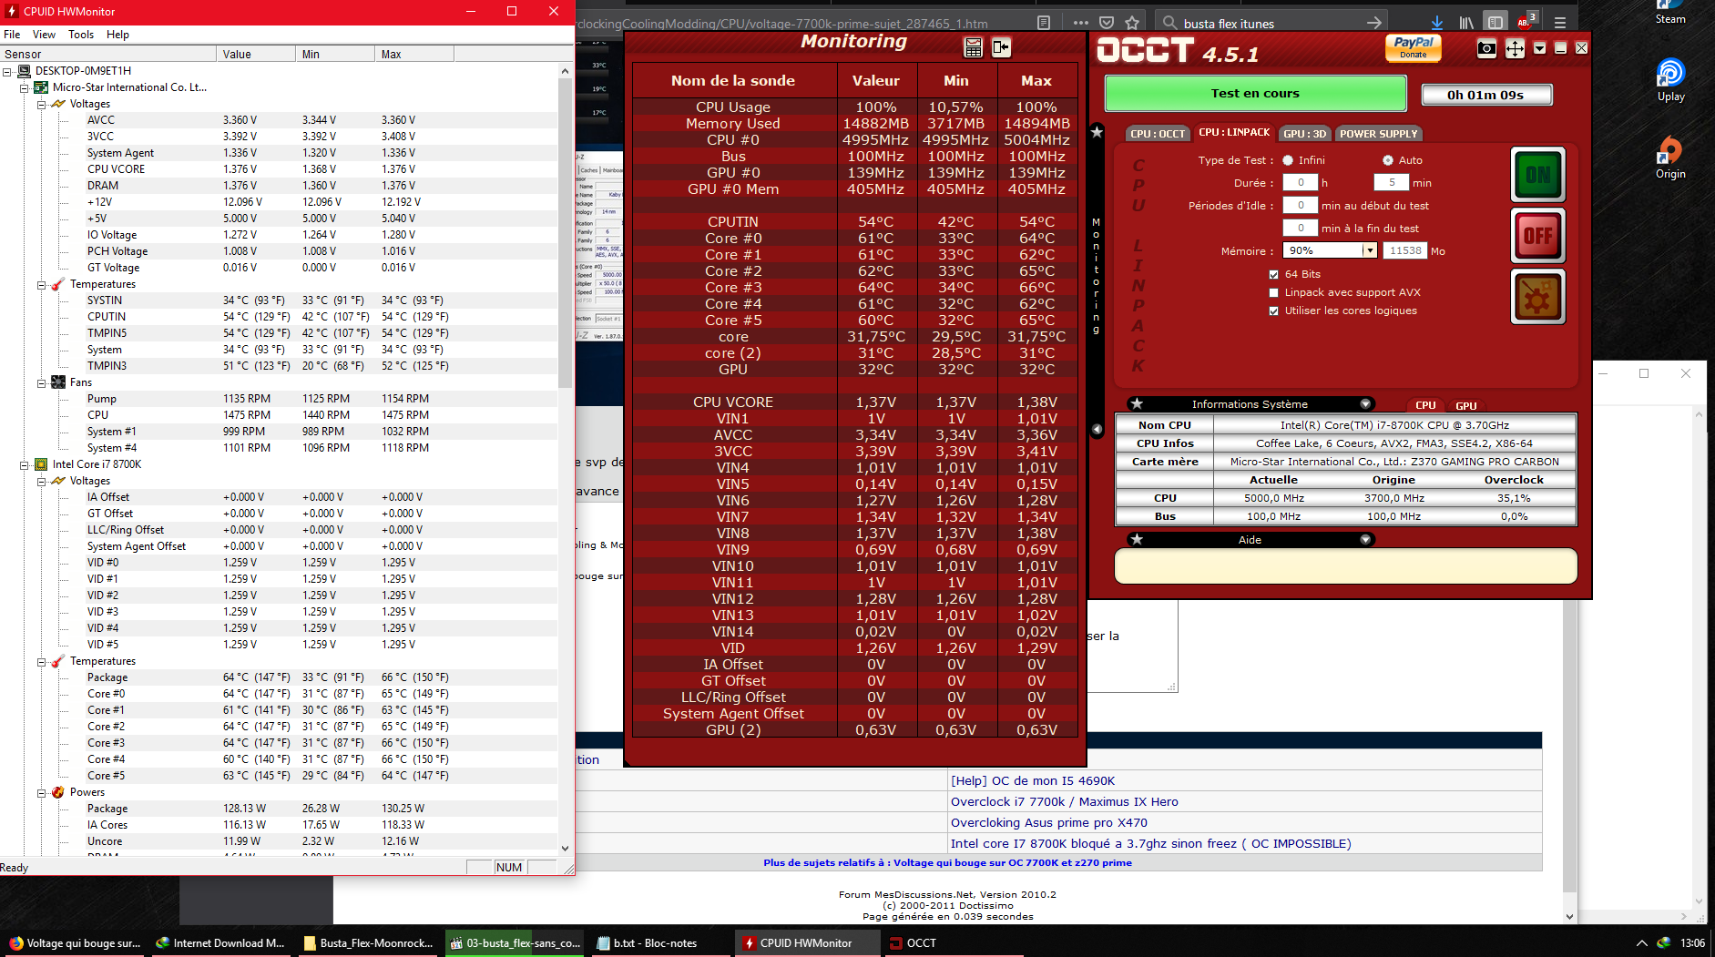Collapse the Aide section arrow
The image size is (1715, 957).
pos(1365,540)
